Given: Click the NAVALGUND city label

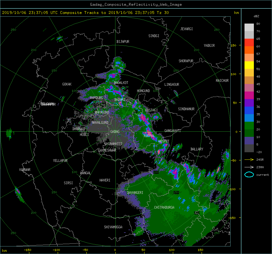Looking at the screenshot, I should pos(100,123).
